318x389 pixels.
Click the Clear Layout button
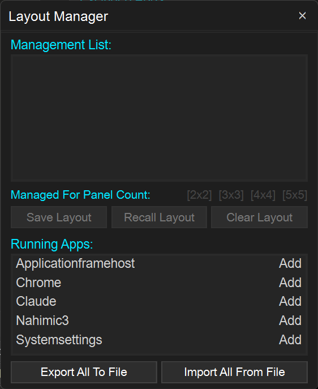(259, 217)
